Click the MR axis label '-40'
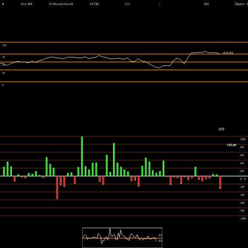248x248 pixels. [242, 195]
